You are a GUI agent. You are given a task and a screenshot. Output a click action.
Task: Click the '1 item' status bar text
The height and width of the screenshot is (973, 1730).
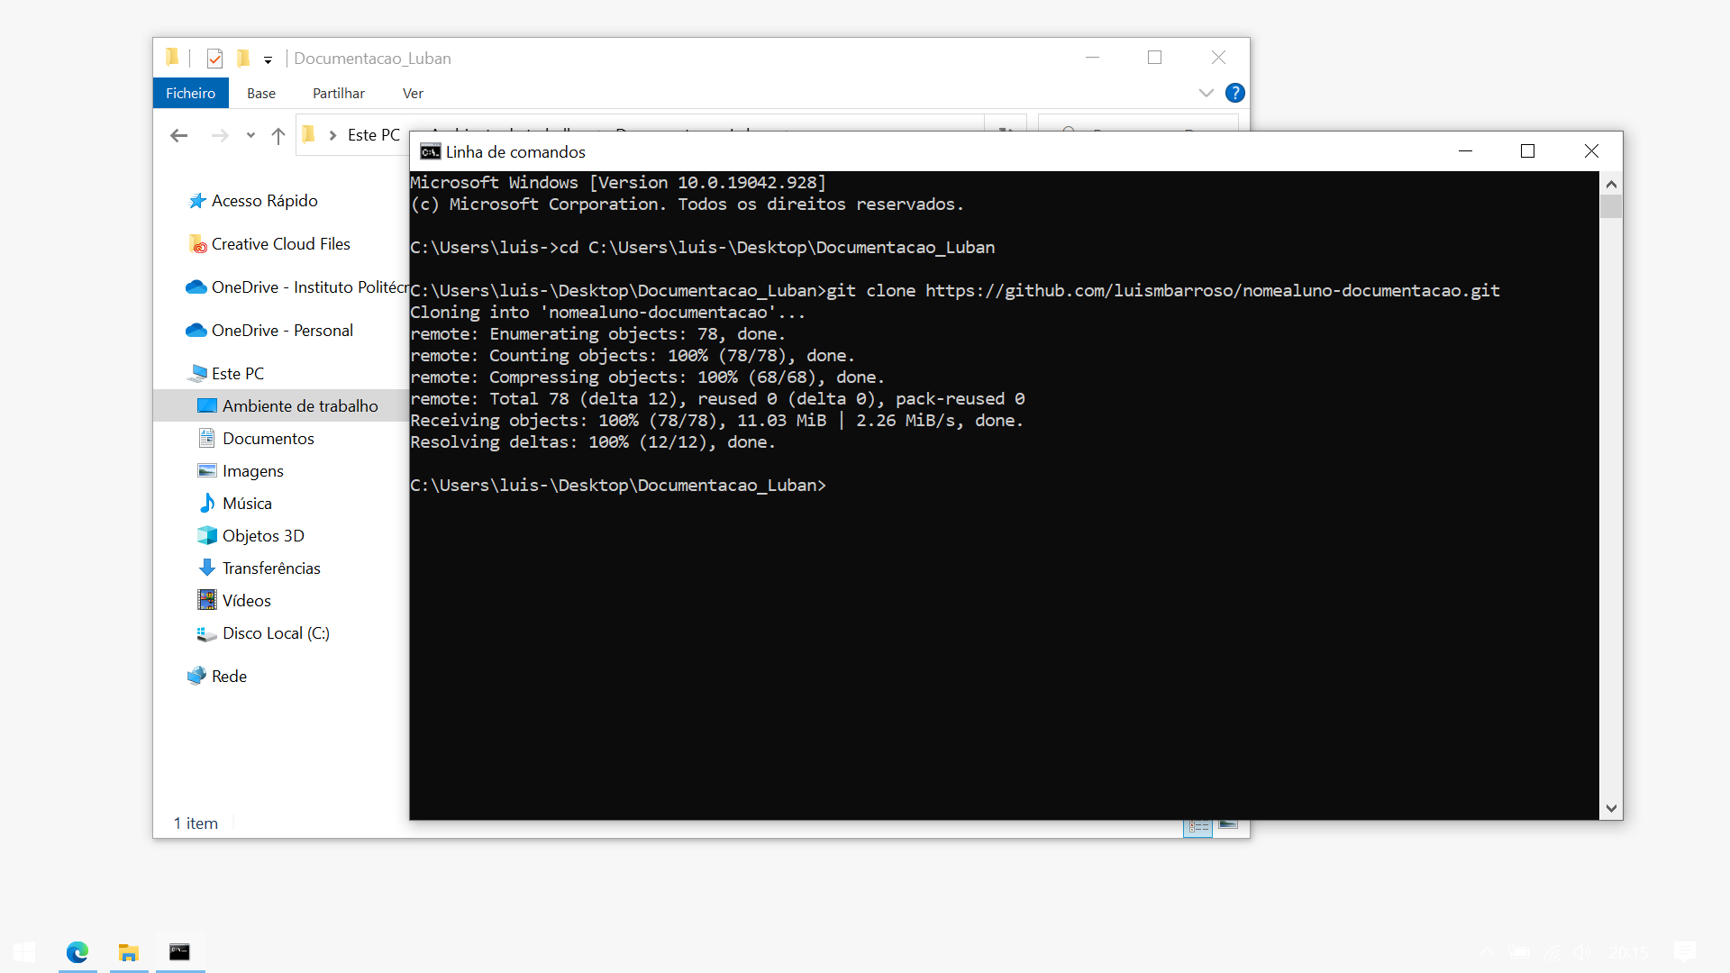[x=196, y=823]
